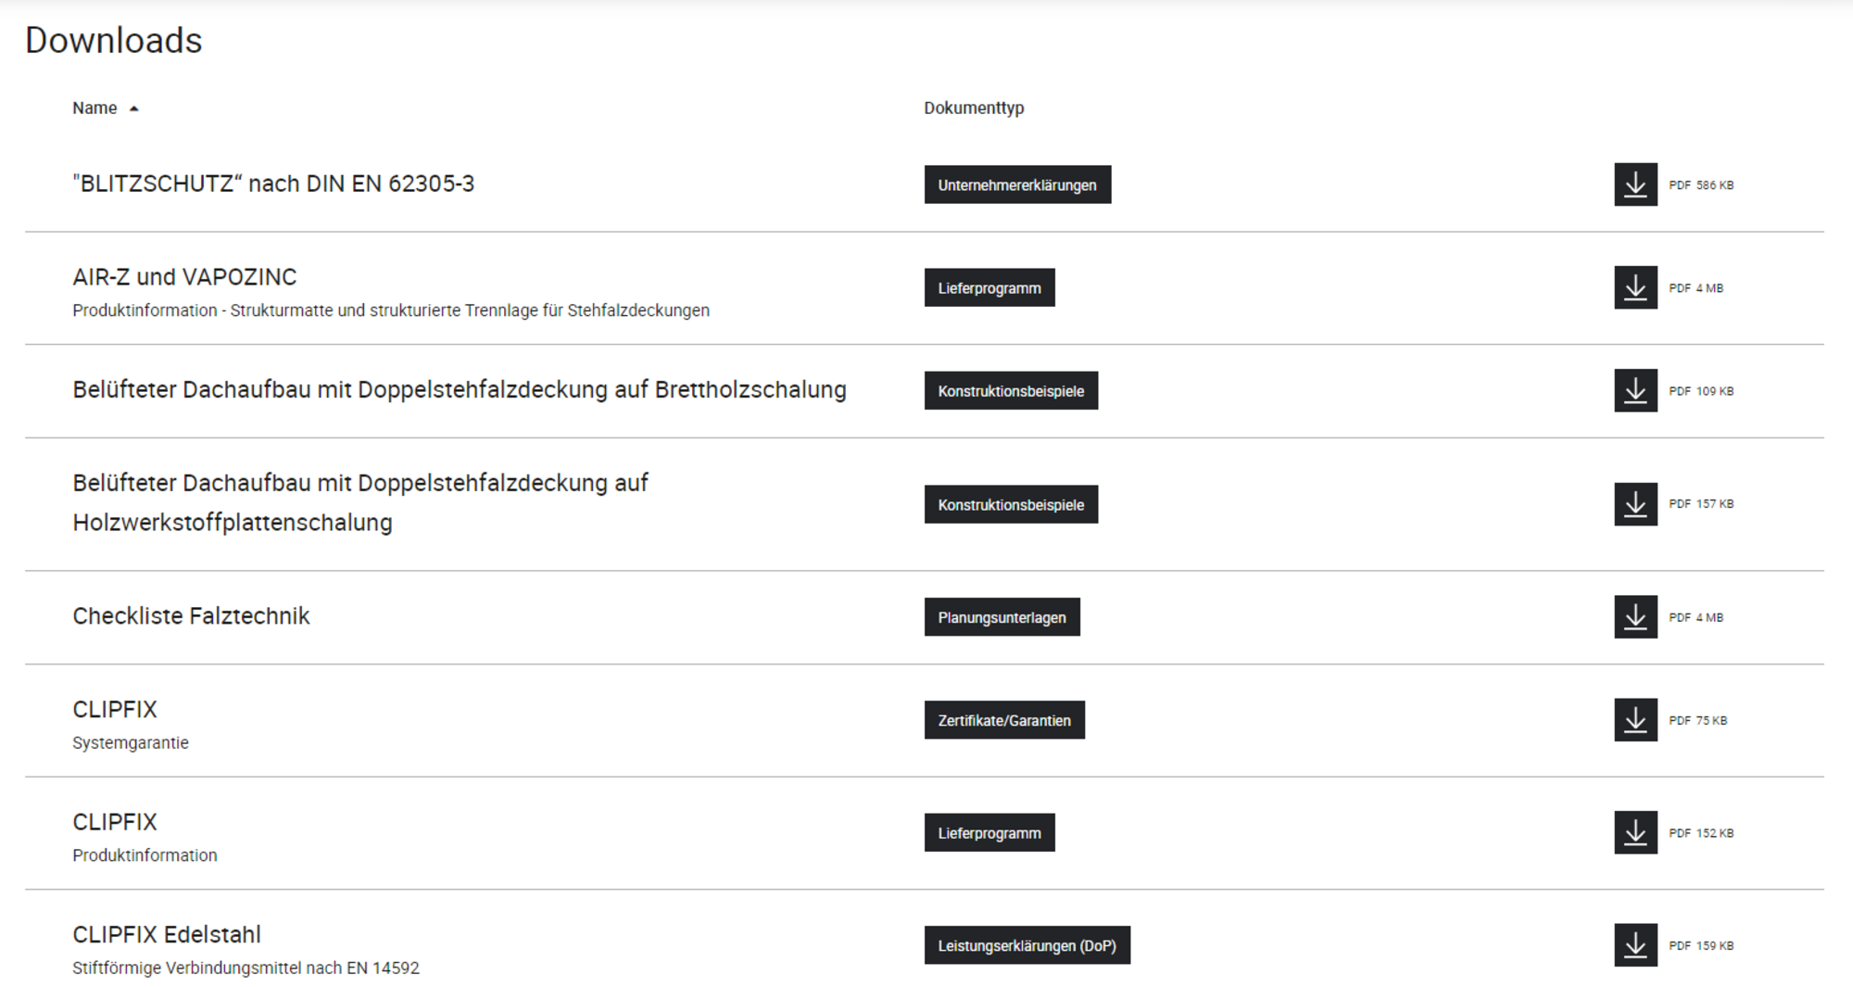1853x987 pixels.
Task: Click the Zertifikate/Garantien tag
Action: coord(1003,720)
